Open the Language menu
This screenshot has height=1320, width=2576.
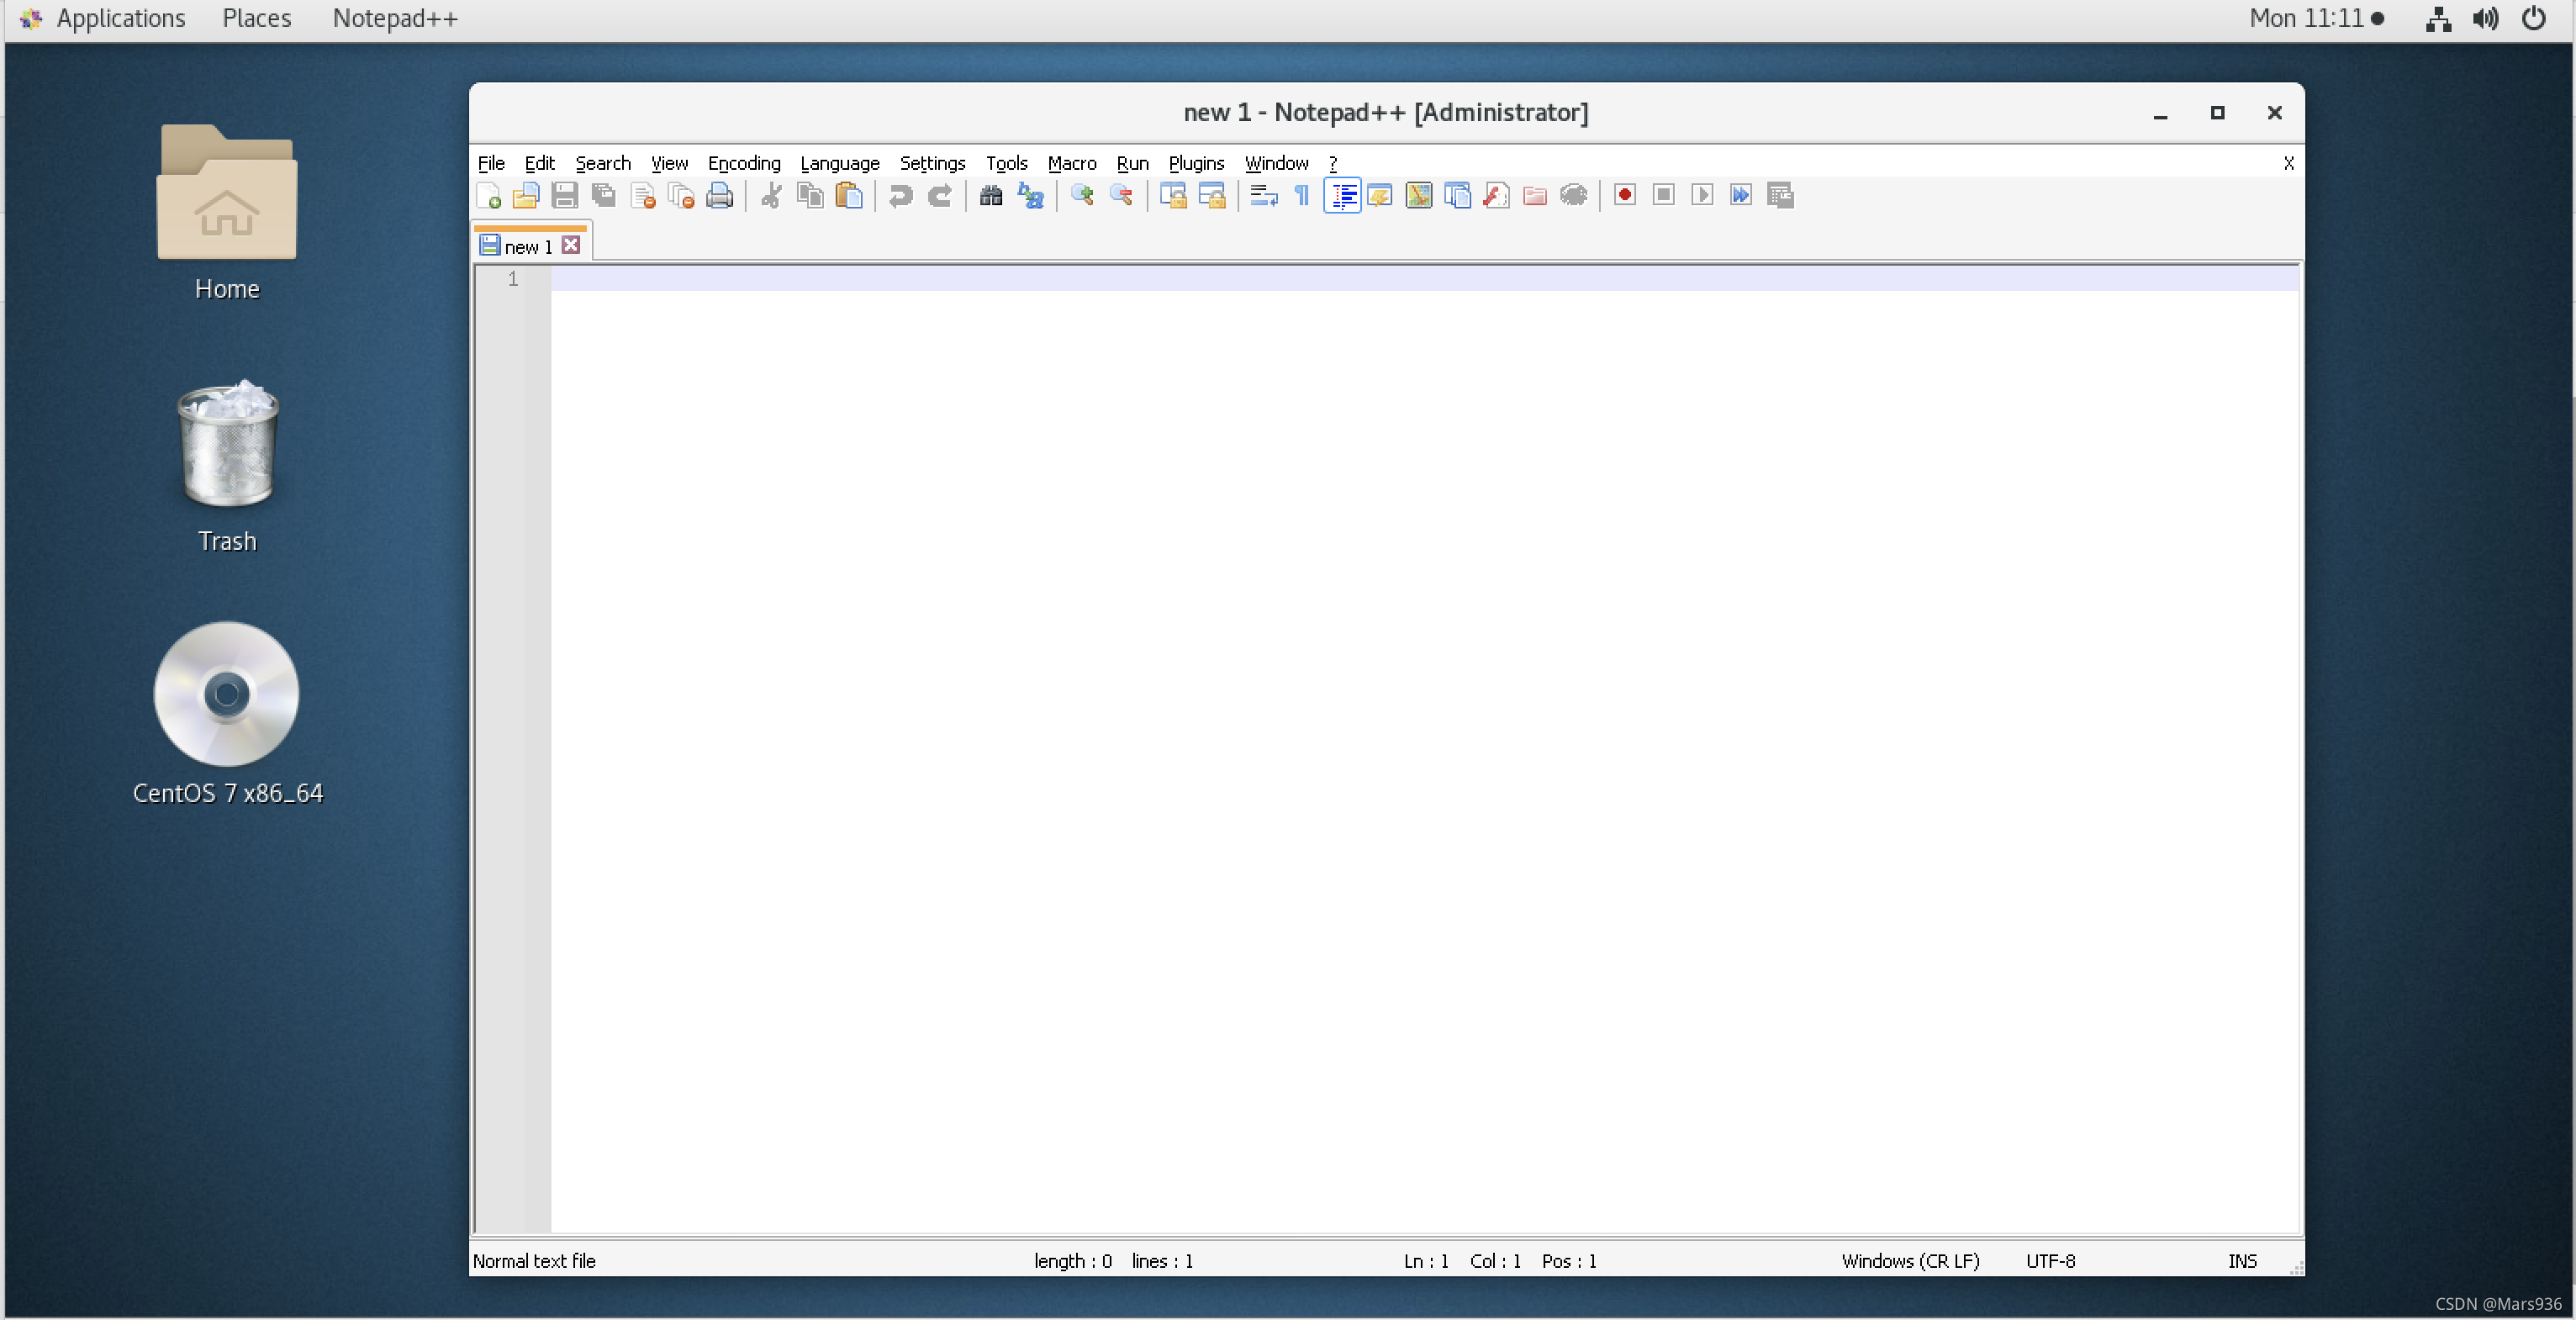point(840,163)
